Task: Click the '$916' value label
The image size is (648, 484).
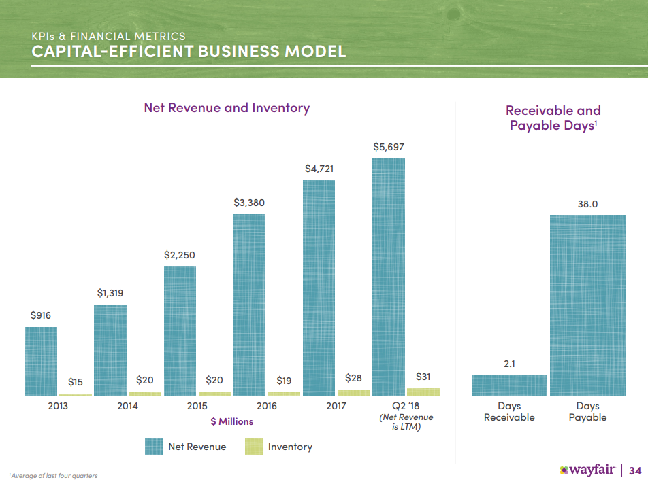Action: [x=41, y=315]
